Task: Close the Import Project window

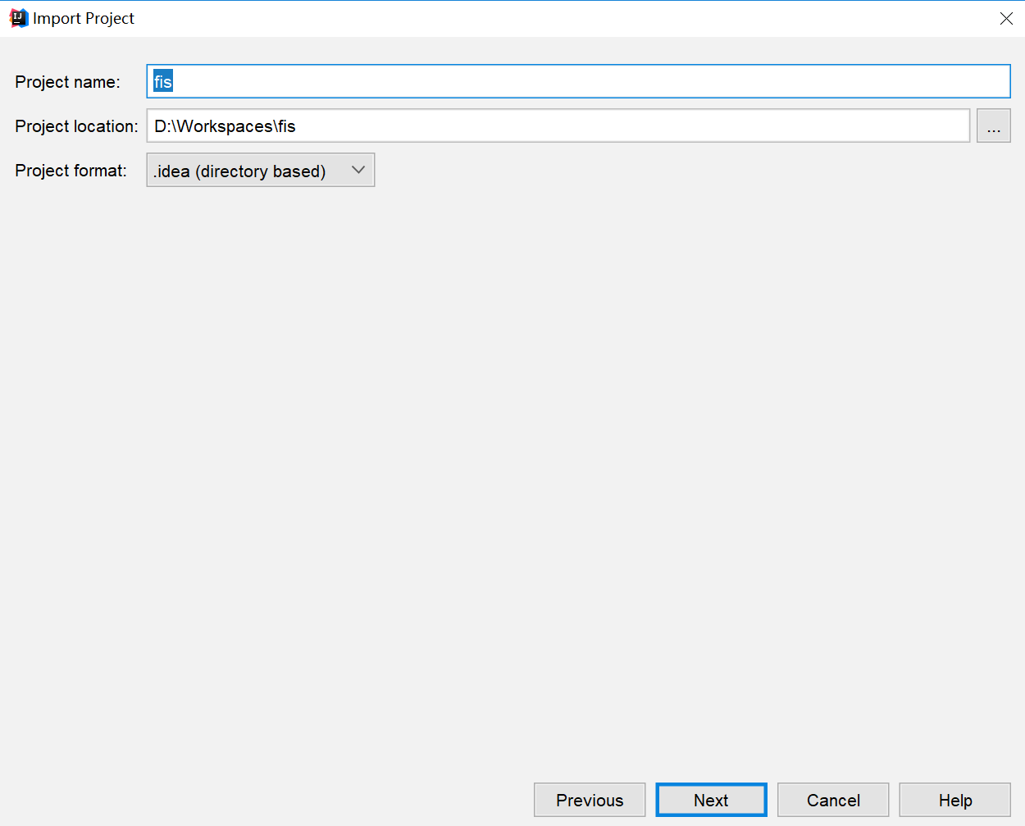Action: point(1006,18)
